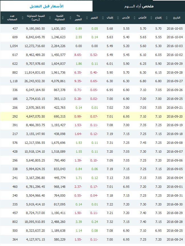Click traded value 12,272,716.60
185x246 pixels.
coord(35,46)
